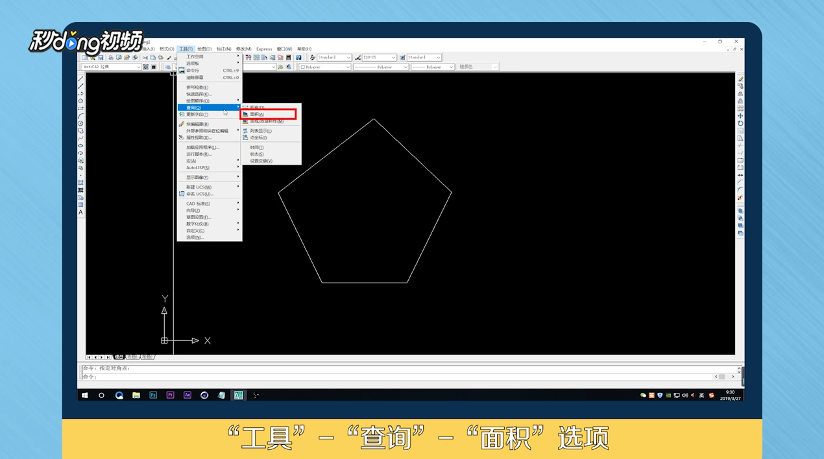Viewport: 824px width, 459px height.
Task: Choose 状态(S) in the submenu
Action: 271,154
